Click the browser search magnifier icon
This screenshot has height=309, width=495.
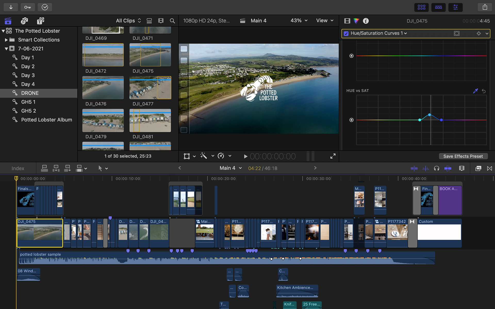[172, 21]
